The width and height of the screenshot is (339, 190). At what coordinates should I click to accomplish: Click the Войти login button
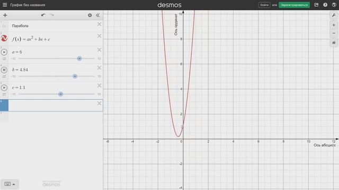264,5
